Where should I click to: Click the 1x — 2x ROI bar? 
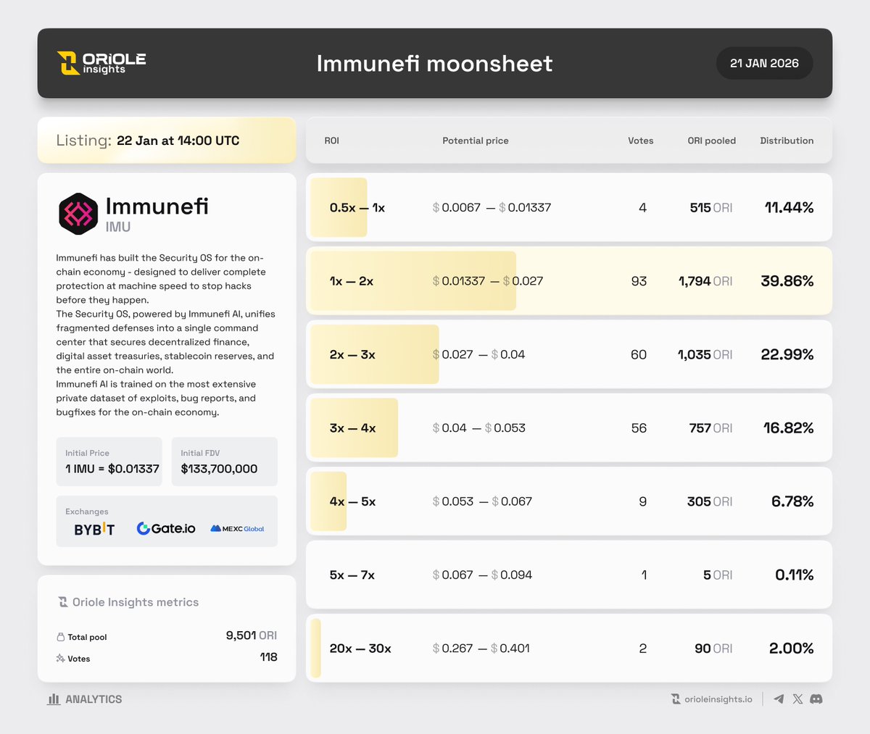413,281
